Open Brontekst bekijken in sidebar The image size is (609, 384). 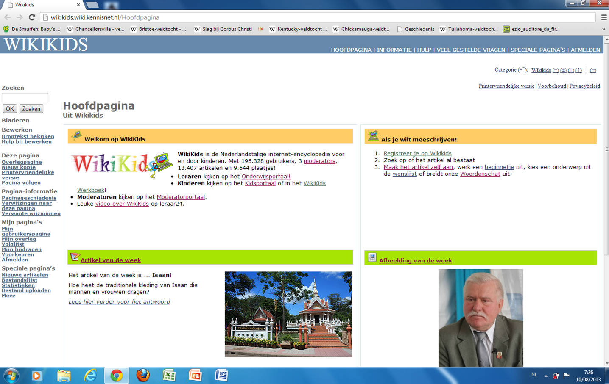coord(28,136)
